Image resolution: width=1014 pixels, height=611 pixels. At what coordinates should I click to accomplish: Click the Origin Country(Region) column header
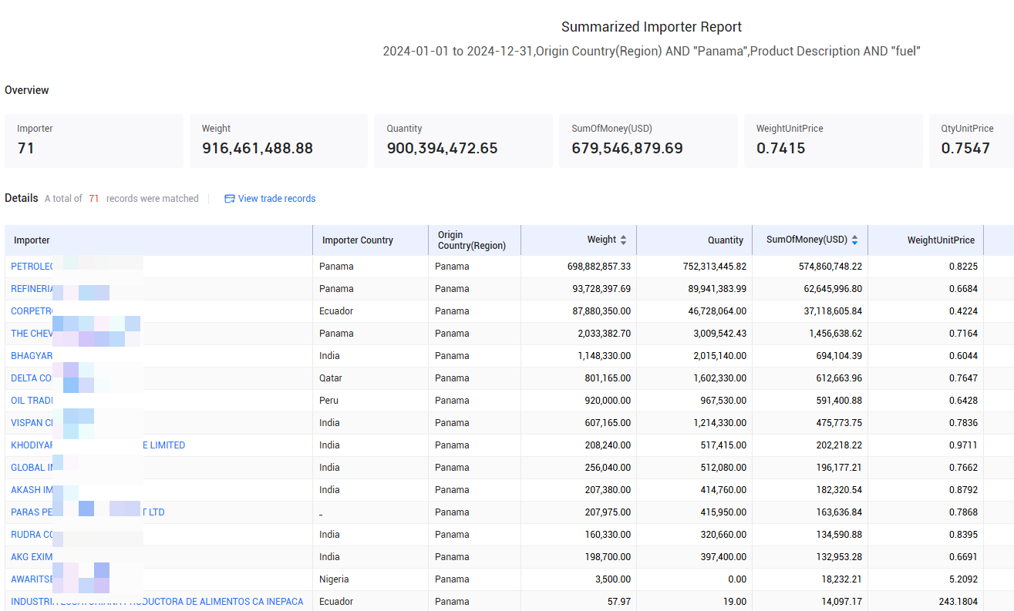click(x=475, y=240)
